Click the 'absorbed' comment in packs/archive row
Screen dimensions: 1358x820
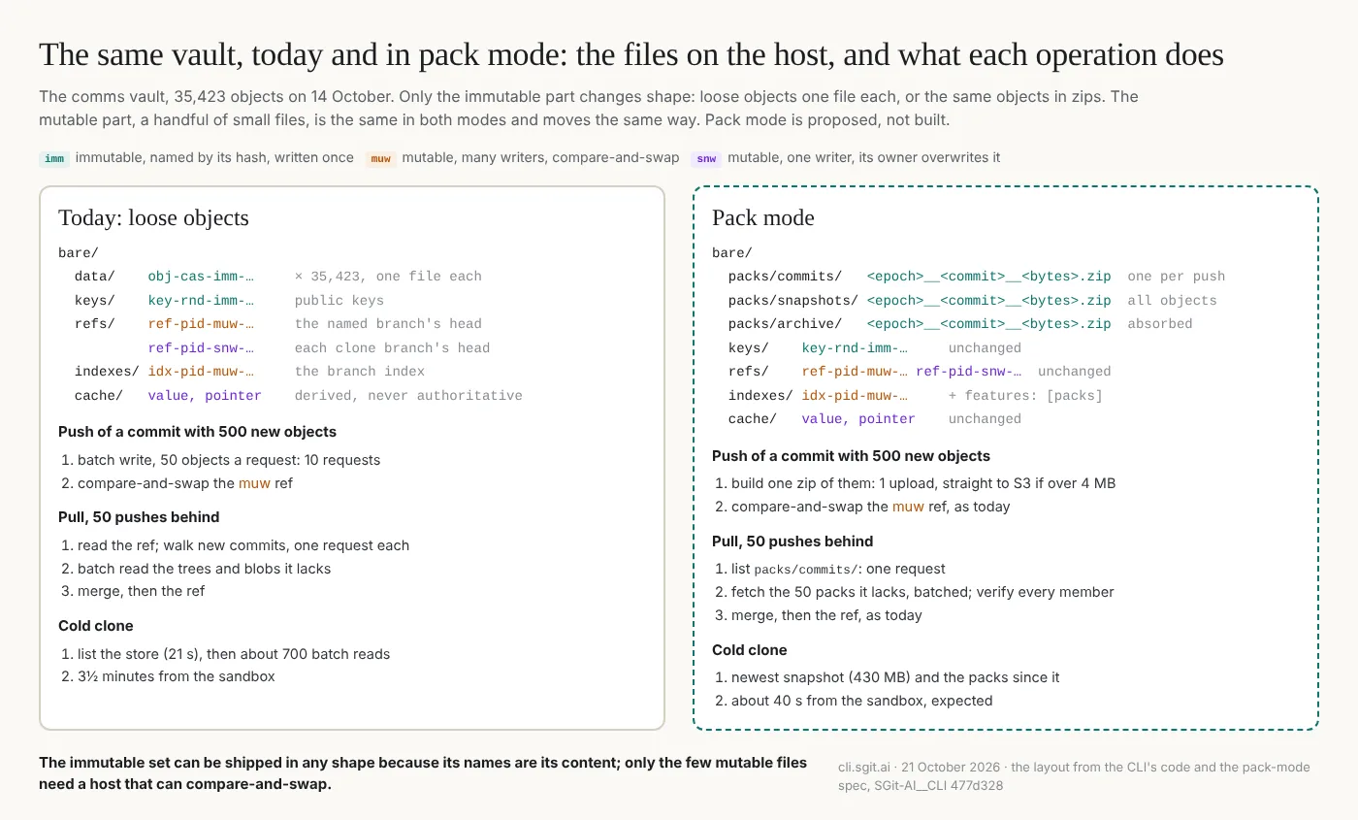1159,324
